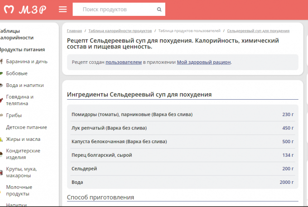Click the Баранина и дичь category icon
This screenshot has width=308, height=207.
(x=2, y=62)
